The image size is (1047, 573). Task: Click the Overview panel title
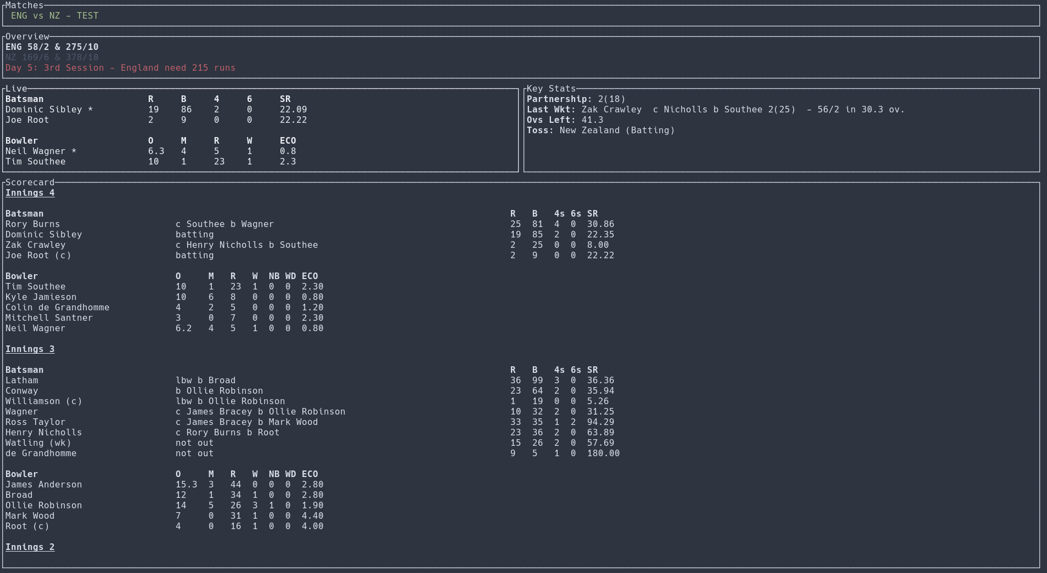tap(27, 37)
